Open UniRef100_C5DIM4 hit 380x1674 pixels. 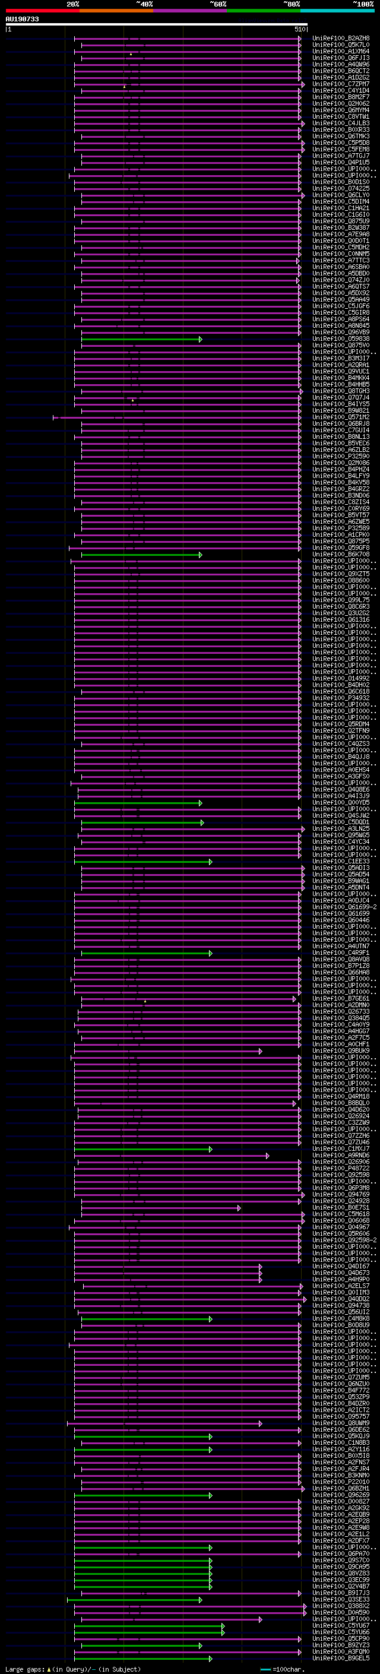(x=340, y=201)
